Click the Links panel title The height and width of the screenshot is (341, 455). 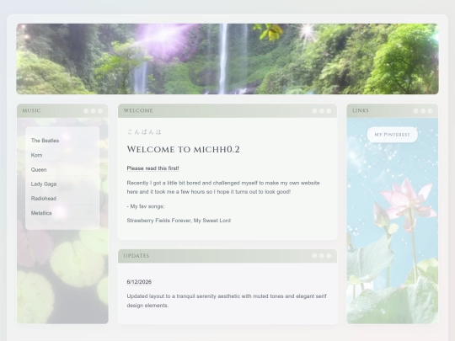coord(361,111)
